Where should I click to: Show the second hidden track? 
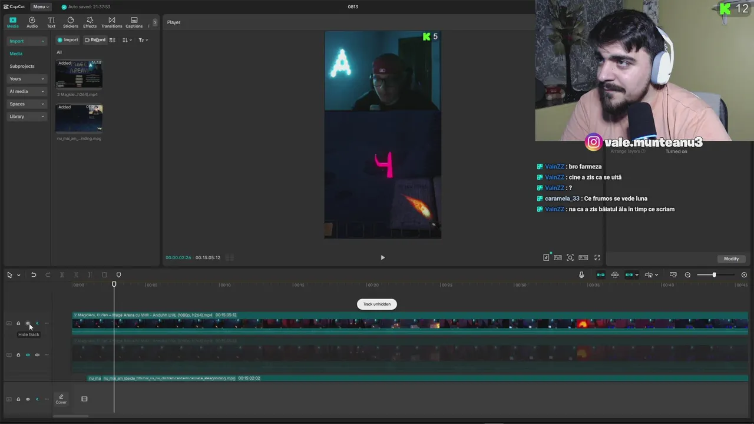(x=28, y=355)
